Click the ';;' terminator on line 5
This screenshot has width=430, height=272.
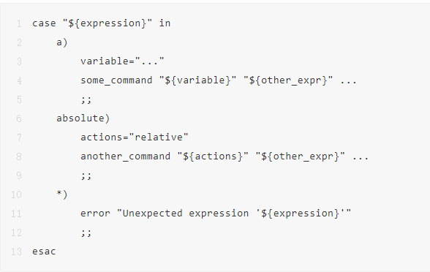click(x=86, y=99)
